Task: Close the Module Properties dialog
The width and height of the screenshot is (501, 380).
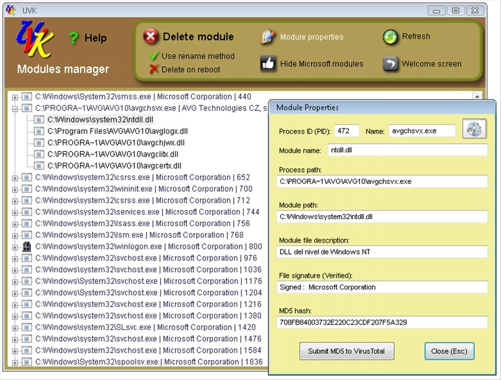Action: 449,351
